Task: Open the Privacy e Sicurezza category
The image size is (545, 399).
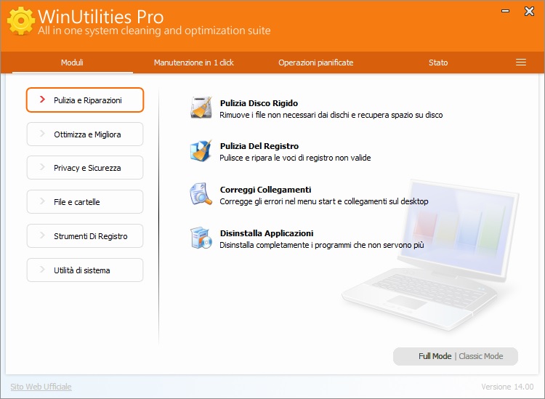Action: pos(85,168)
